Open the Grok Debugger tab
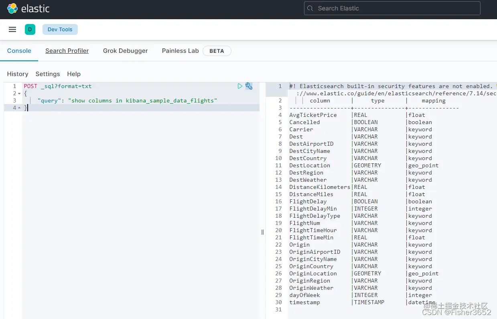497x319 pixels. (125, 51)
